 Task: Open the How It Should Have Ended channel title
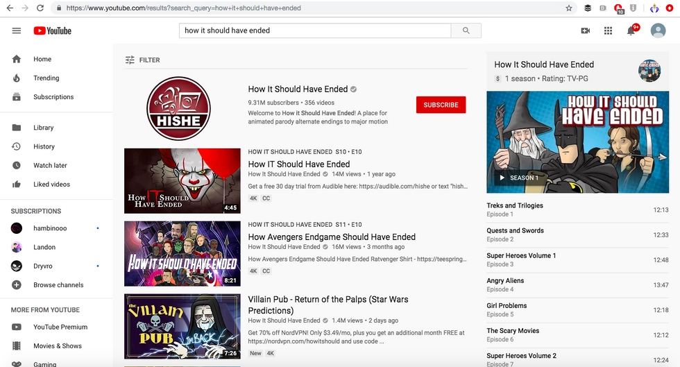298,89
